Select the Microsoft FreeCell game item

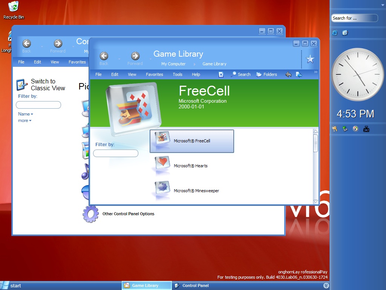point(192,141)
